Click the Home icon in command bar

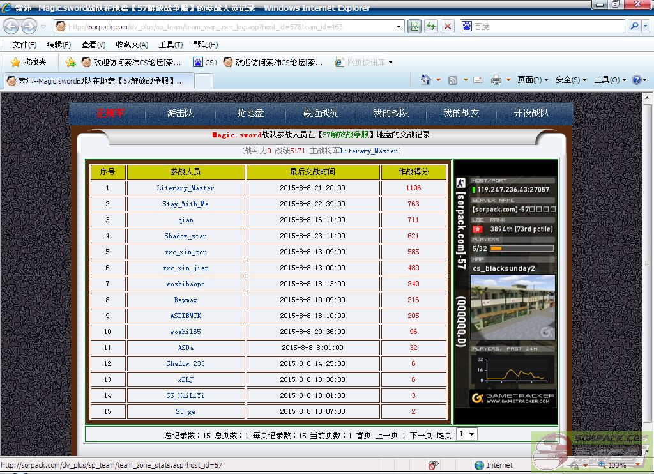(x=426, y=80)
